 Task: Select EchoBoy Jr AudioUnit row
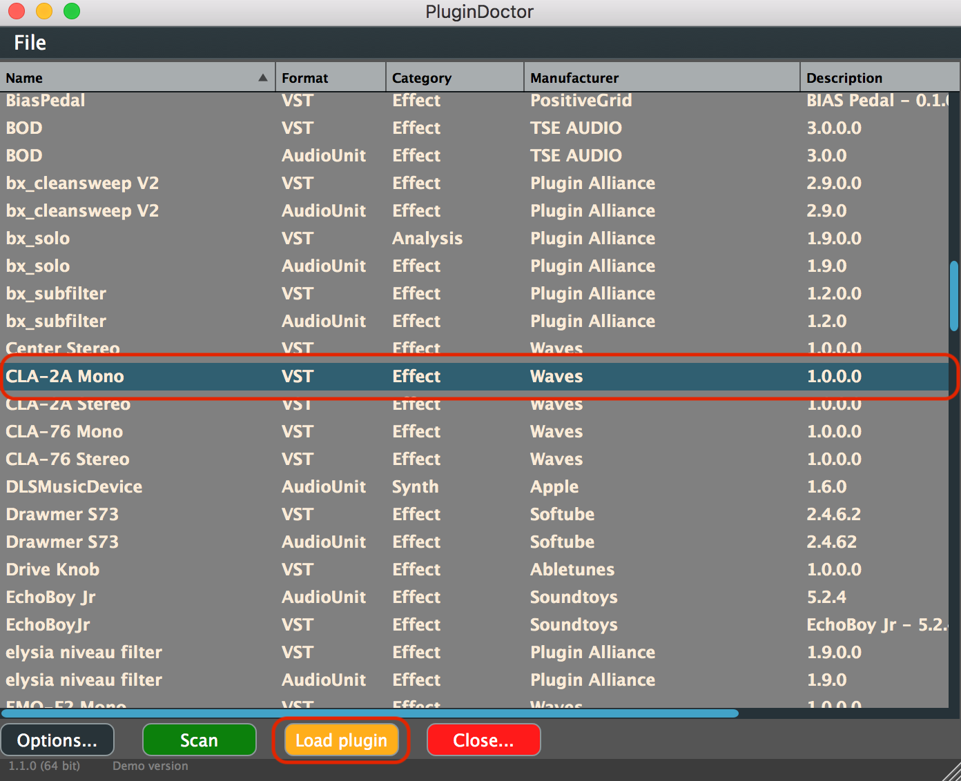click(474, 597)
